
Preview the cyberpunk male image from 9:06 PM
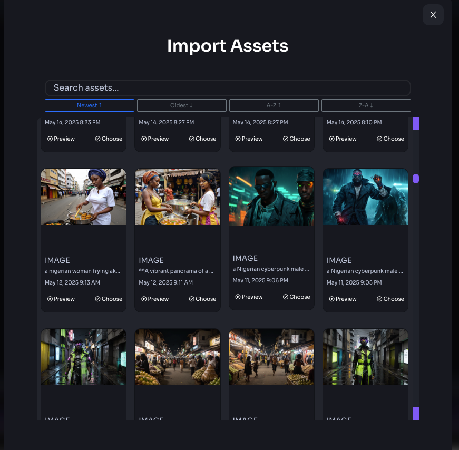[249, 297]
